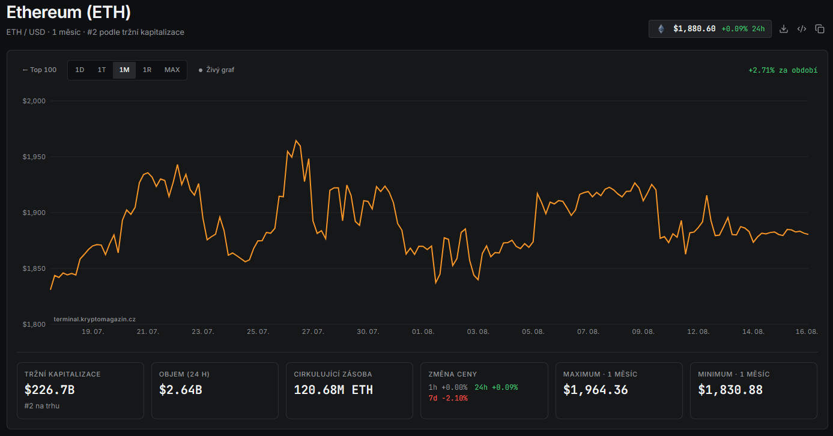
Task: Click the +0.09% 24h change in the header badge
Action: [x=743, y=29]
